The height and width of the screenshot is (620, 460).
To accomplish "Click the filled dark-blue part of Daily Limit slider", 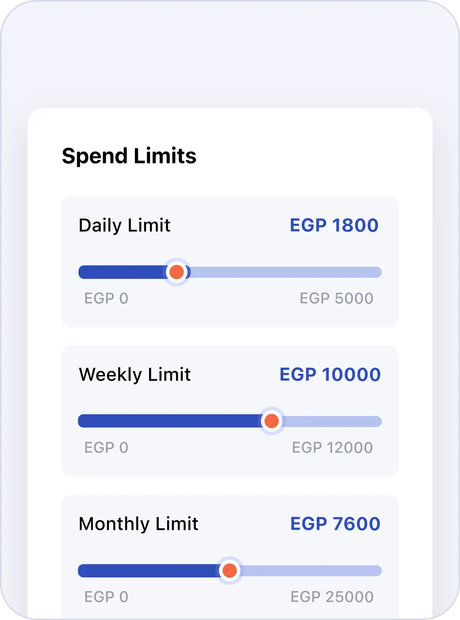I will click(x=122, y=272).
